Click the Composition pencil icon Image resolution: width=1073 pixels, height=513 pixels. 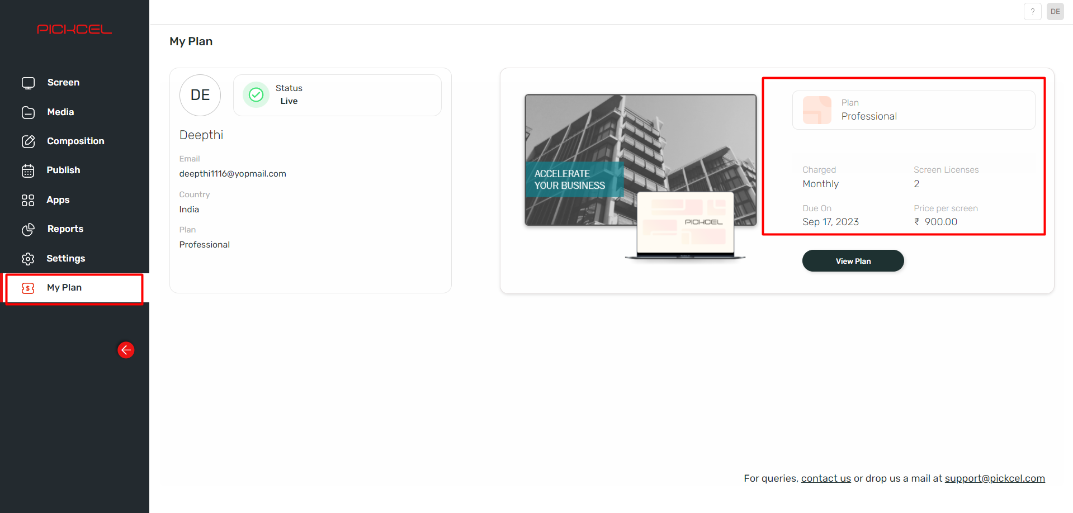click(x=28, y=141)
